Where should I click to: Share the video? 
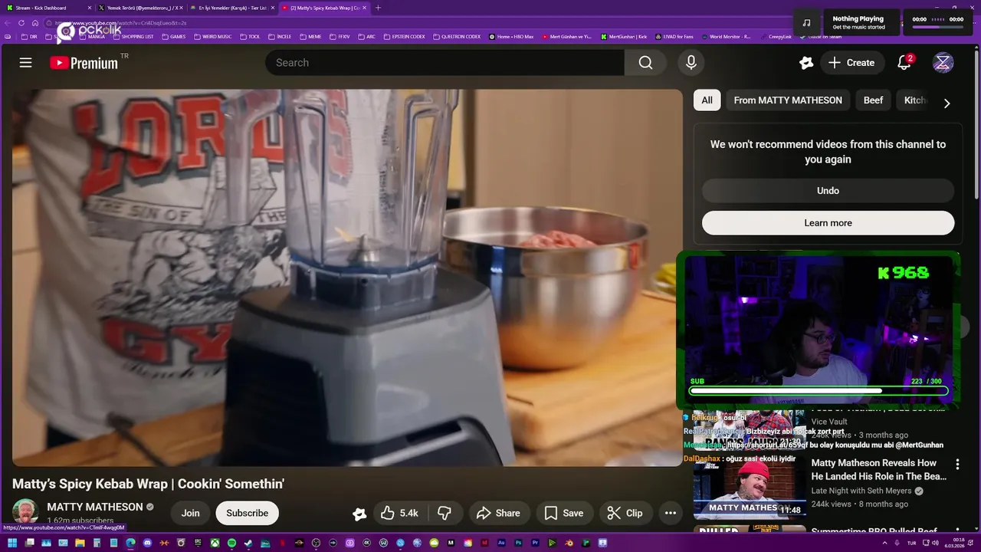click(x=498, y=513)
